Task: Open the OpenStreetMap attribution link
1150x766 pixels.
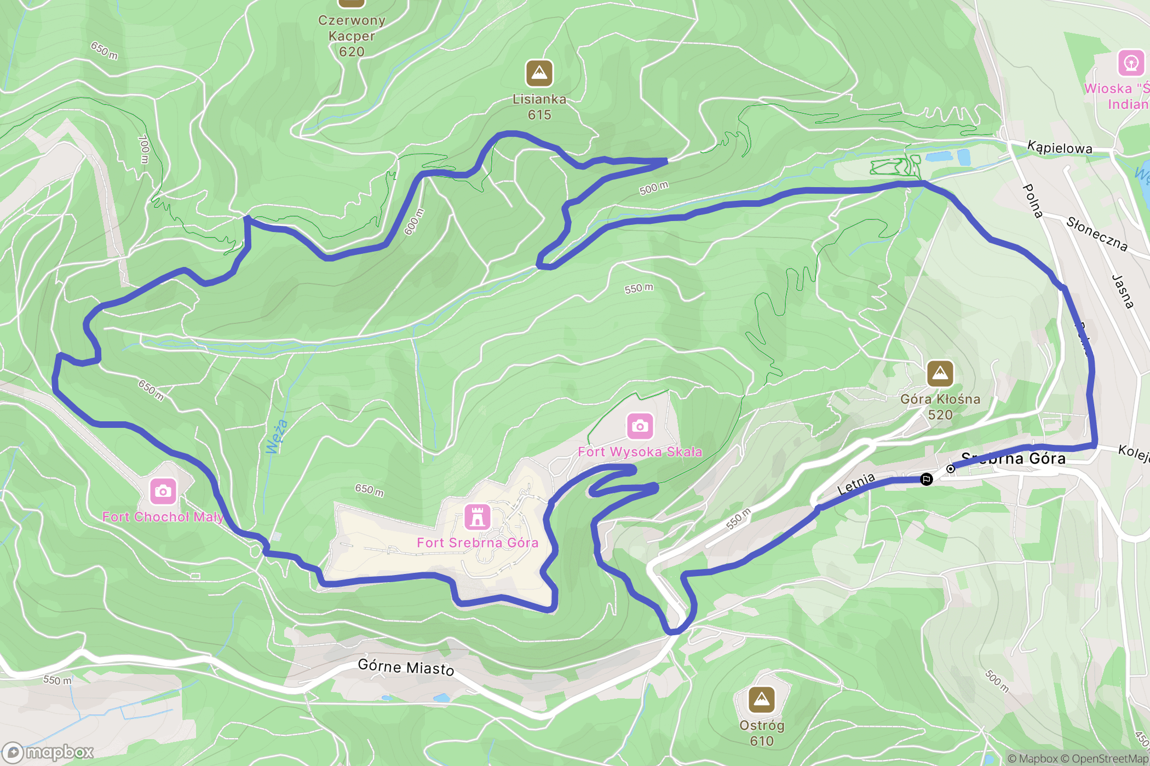Action: pos(1110,758)
